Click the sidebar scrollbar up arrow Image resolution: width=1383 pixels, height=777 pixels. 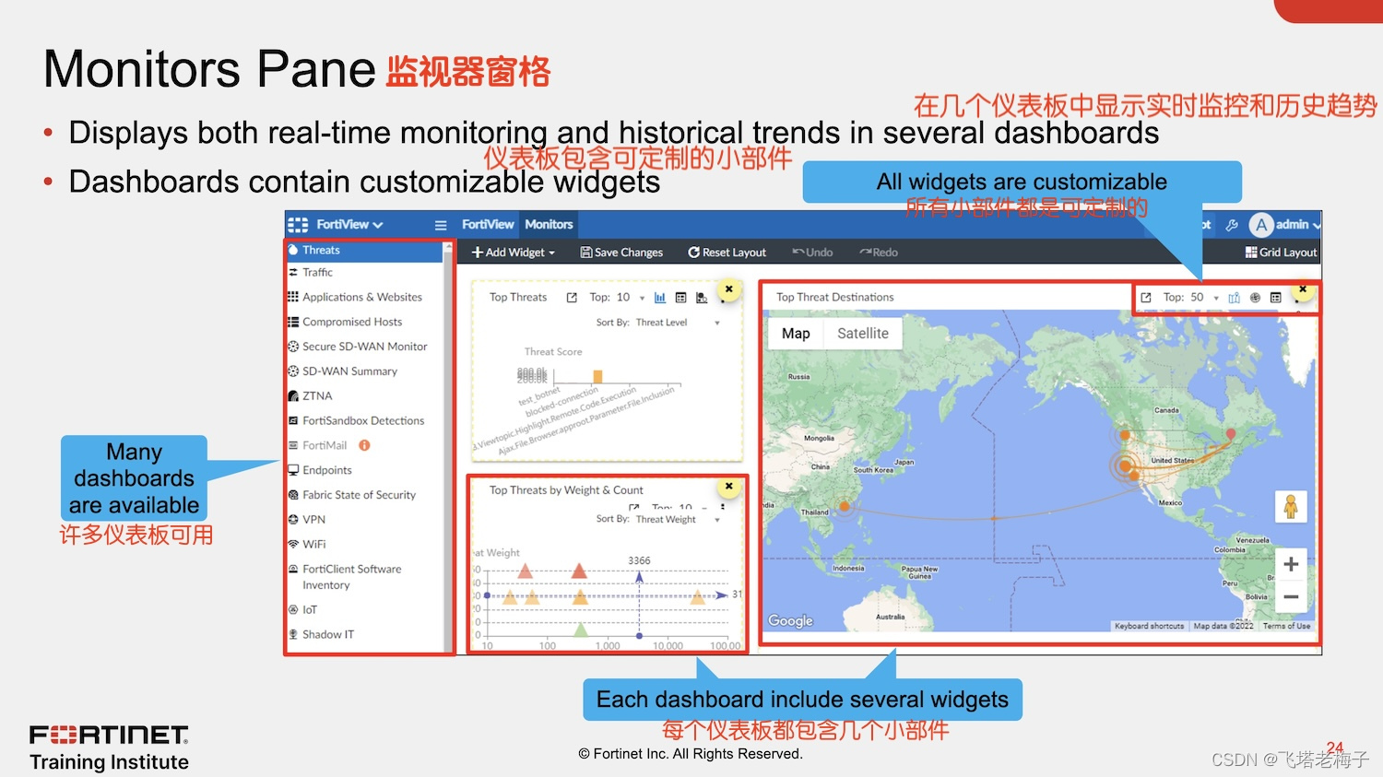[x=448, y=247]
